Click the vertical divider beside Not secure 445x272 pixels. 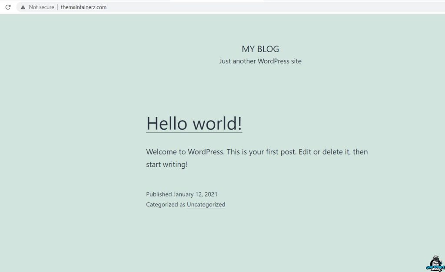point(57,7)
